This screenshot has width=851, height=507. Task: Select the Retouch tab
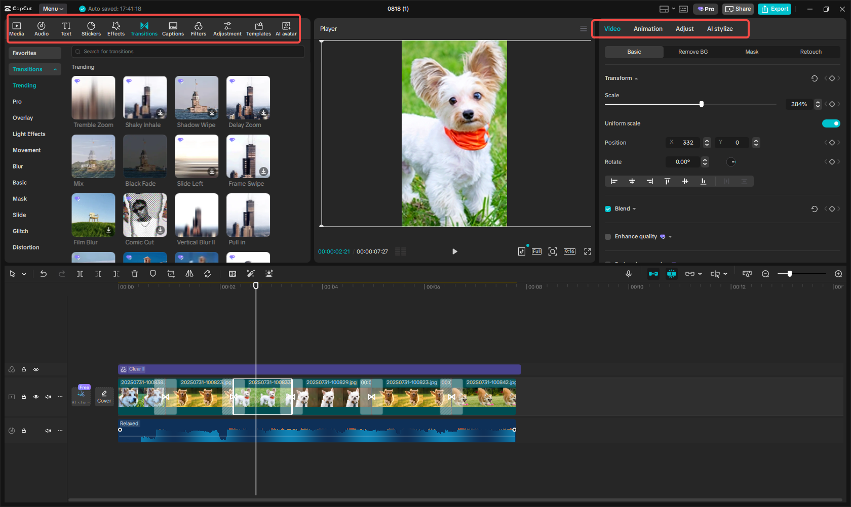[x=811, y=52]
